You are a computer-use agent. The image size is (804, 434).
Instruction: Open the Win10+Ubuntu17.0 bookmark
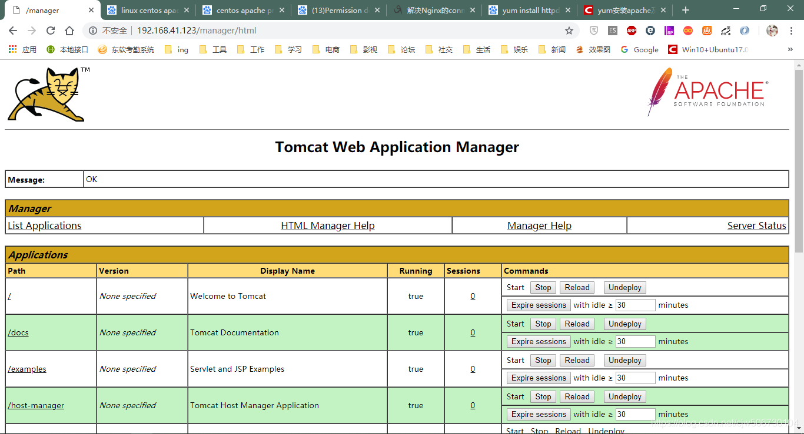708,50
